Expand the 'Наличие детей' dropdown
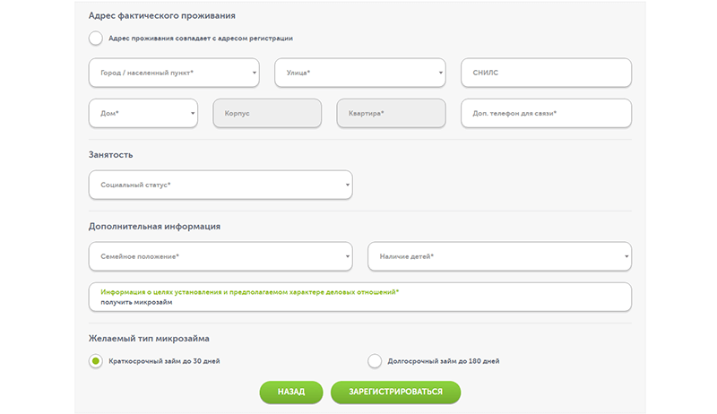 (x=500, y=256)
